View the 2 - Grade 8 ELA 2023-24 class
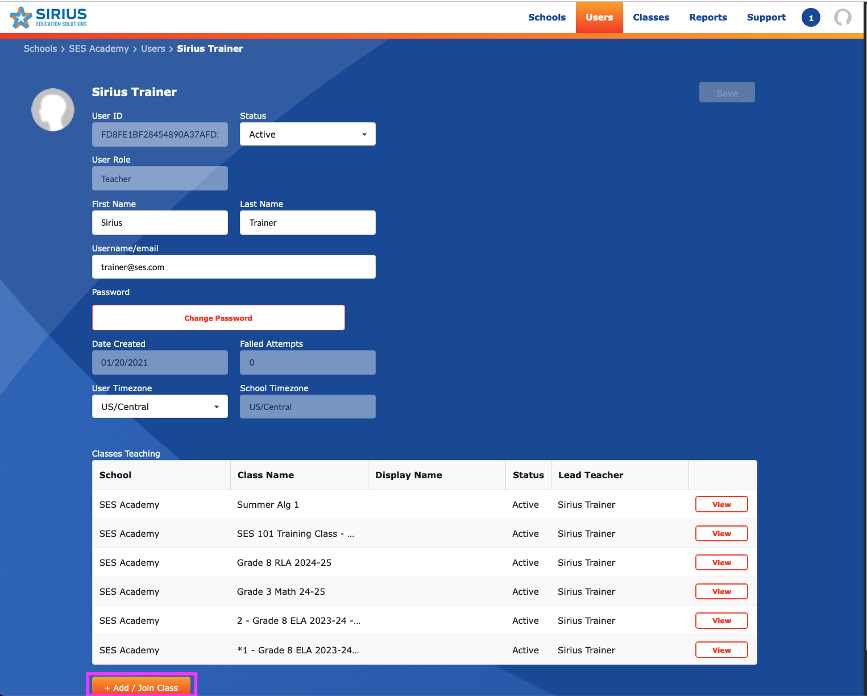Image resolution: width=867 pixels, height=696 pixels. coord(721,620)
